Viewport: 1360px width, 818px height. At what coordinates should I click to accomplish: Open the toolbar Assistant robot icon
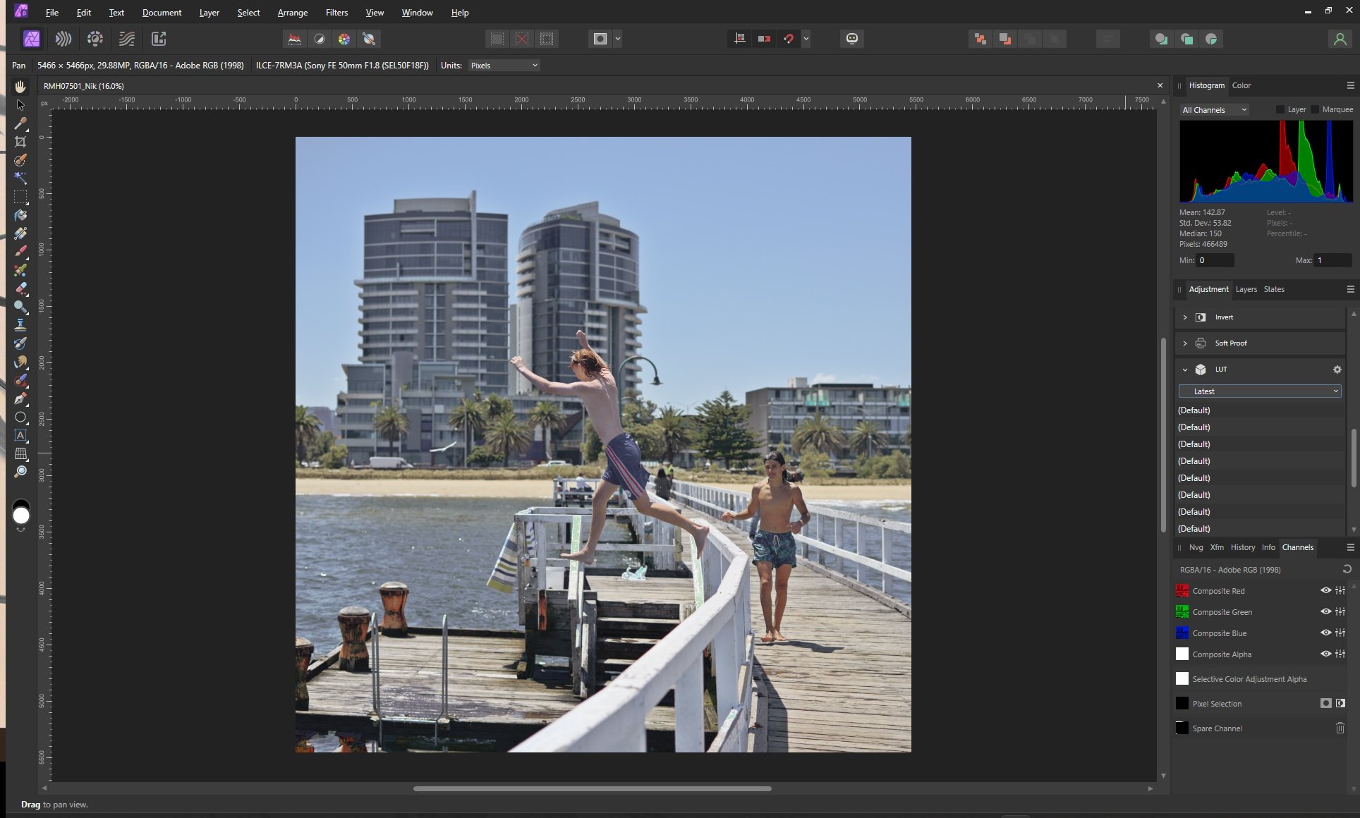click(852, 39)
